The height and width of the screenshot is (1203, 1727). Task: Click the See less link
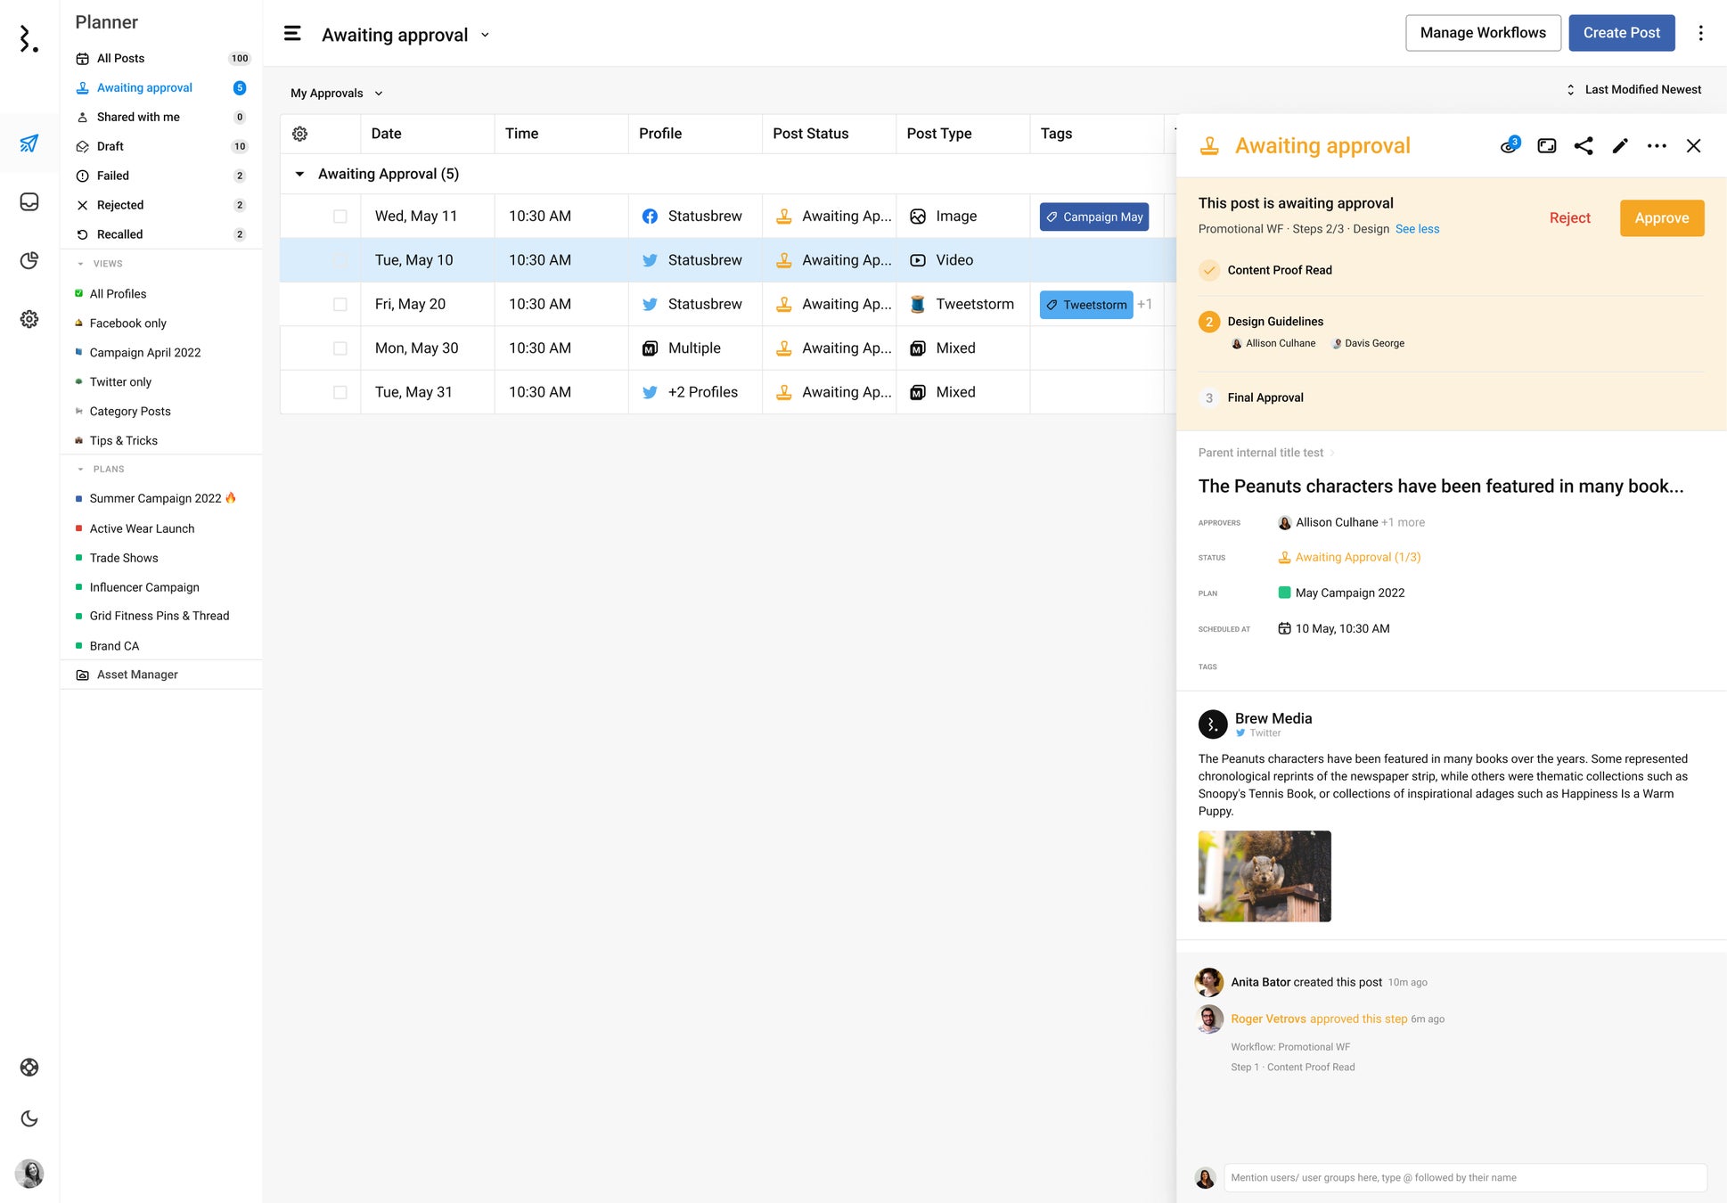point(1417,229)
